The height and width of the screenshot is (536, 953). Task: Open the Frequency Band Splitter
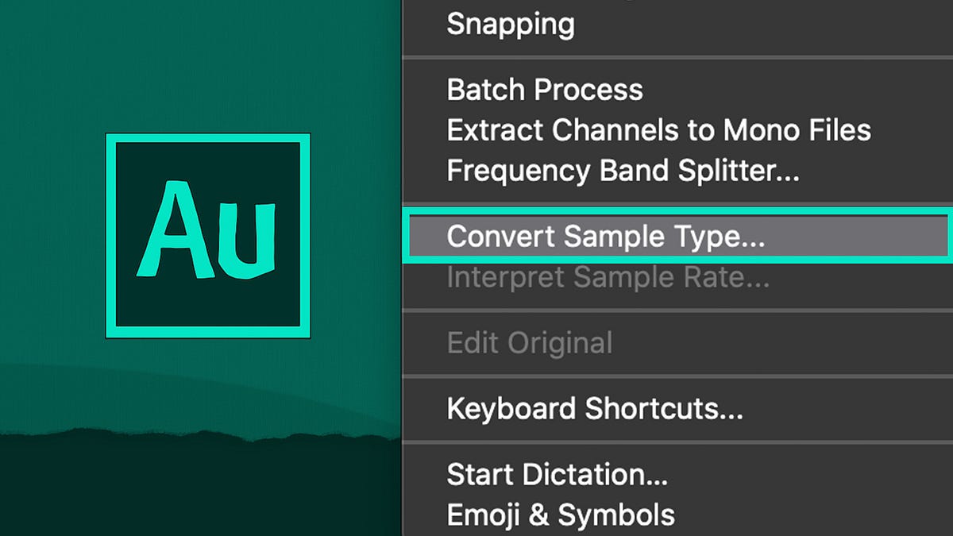click(623, 170)
